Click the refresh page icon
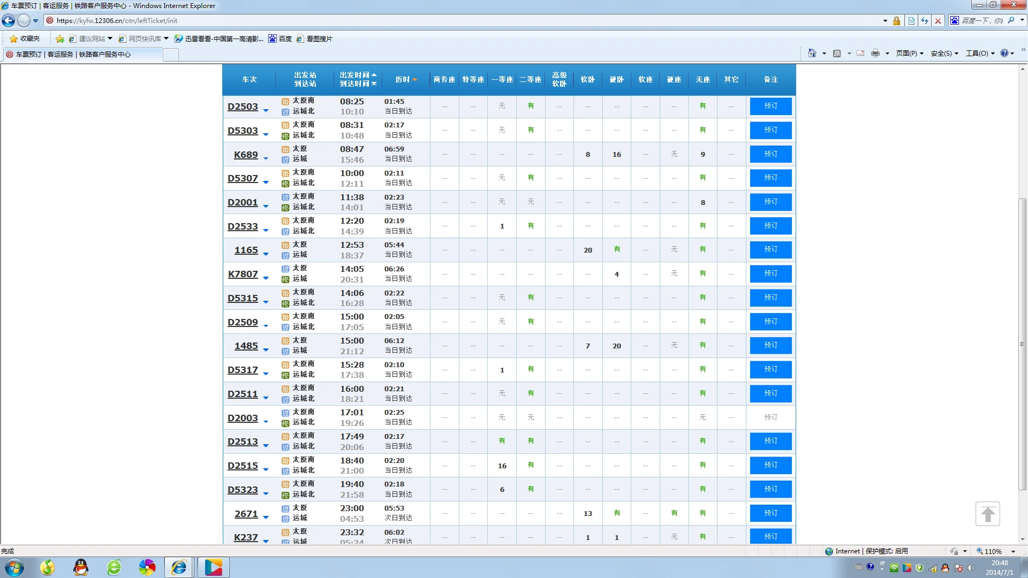The height and width of the screenshot is (578, 1028). coord(925,21)
